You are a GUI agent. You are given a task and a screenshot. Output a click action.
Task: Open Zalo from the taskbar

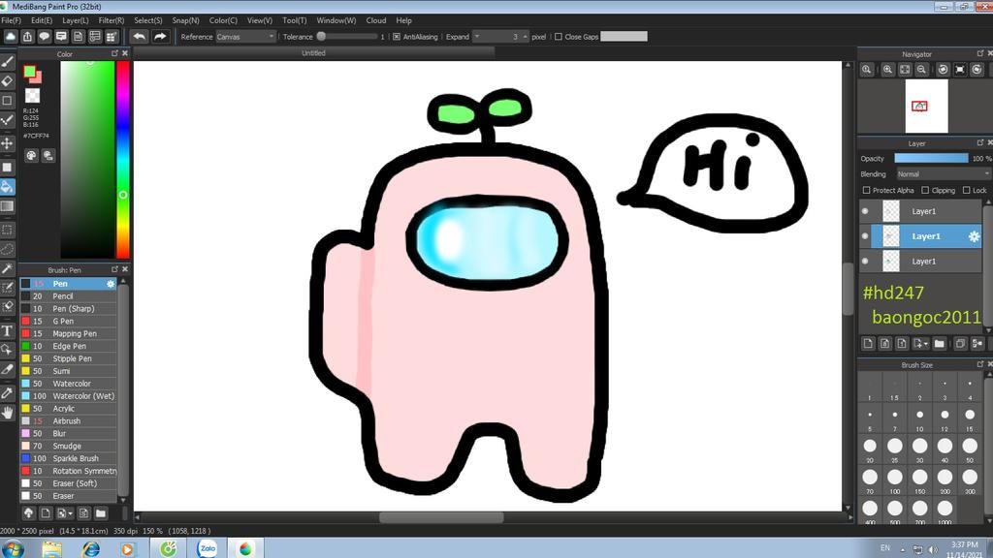208,548
